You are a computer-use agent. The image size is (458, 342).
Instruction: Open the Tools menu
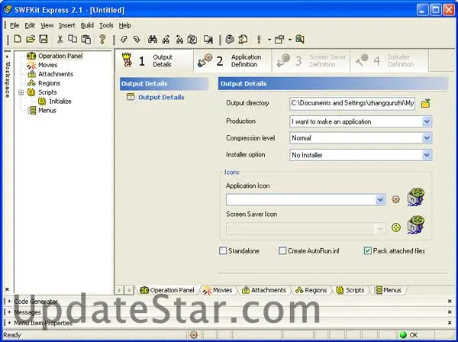pyautogui.click(x=106, y=25)
